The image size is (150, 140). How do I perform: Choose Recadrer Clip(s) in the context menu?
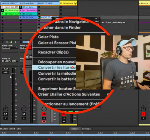(x=53, y=52)
